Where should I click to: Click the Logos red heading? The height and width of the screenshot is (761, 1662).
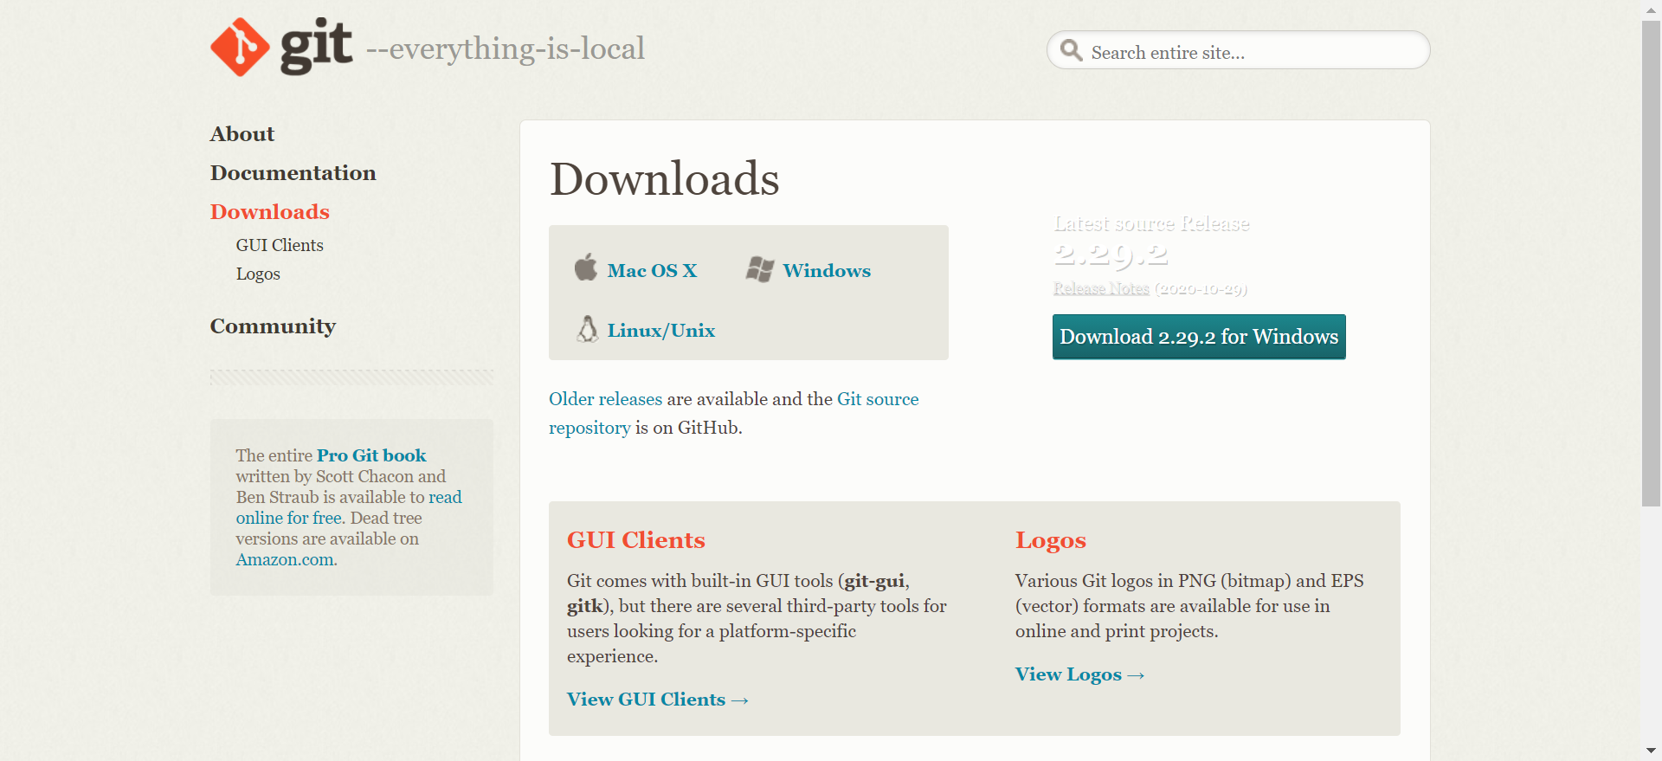pyautogui.click(x=1051, y=540)
